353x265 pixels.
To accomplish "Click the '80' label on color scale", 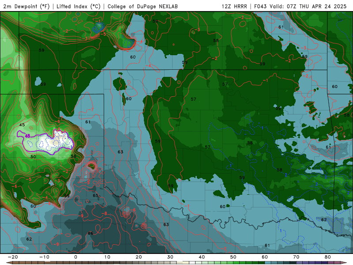I will 328,257.
